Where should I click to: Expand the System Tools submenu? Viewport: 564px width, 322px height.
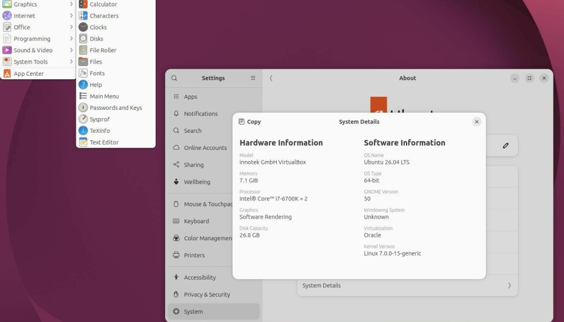coord(38,62)
